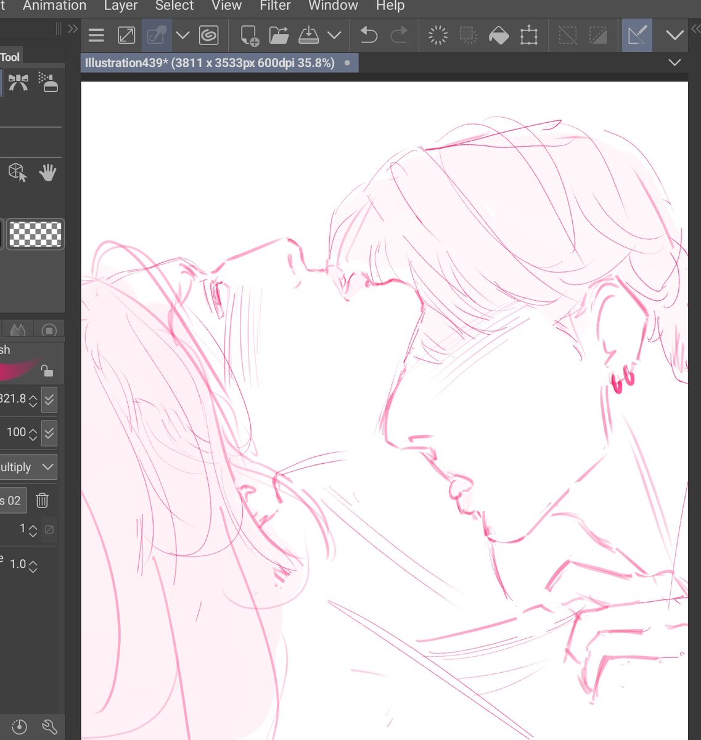Adjust opacity 100 stepper arrows
Image resolution: width=701 pixels, height=740 pixels.
[33, 433]
